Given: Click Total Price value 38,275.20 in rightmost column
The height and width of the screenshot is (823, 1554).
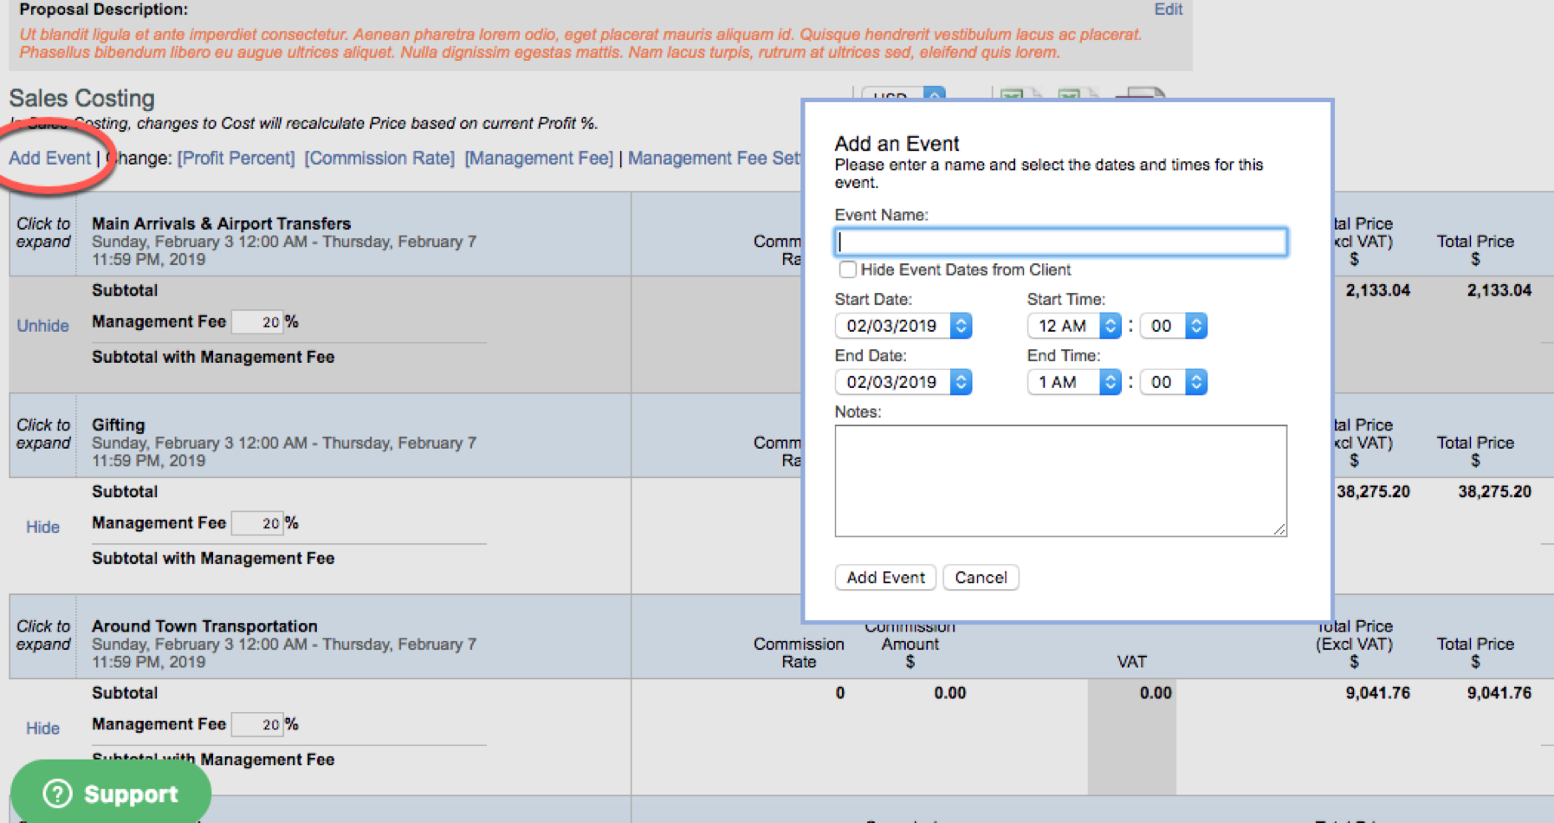Looking at the screenshot, I should tap(1494, 491).
